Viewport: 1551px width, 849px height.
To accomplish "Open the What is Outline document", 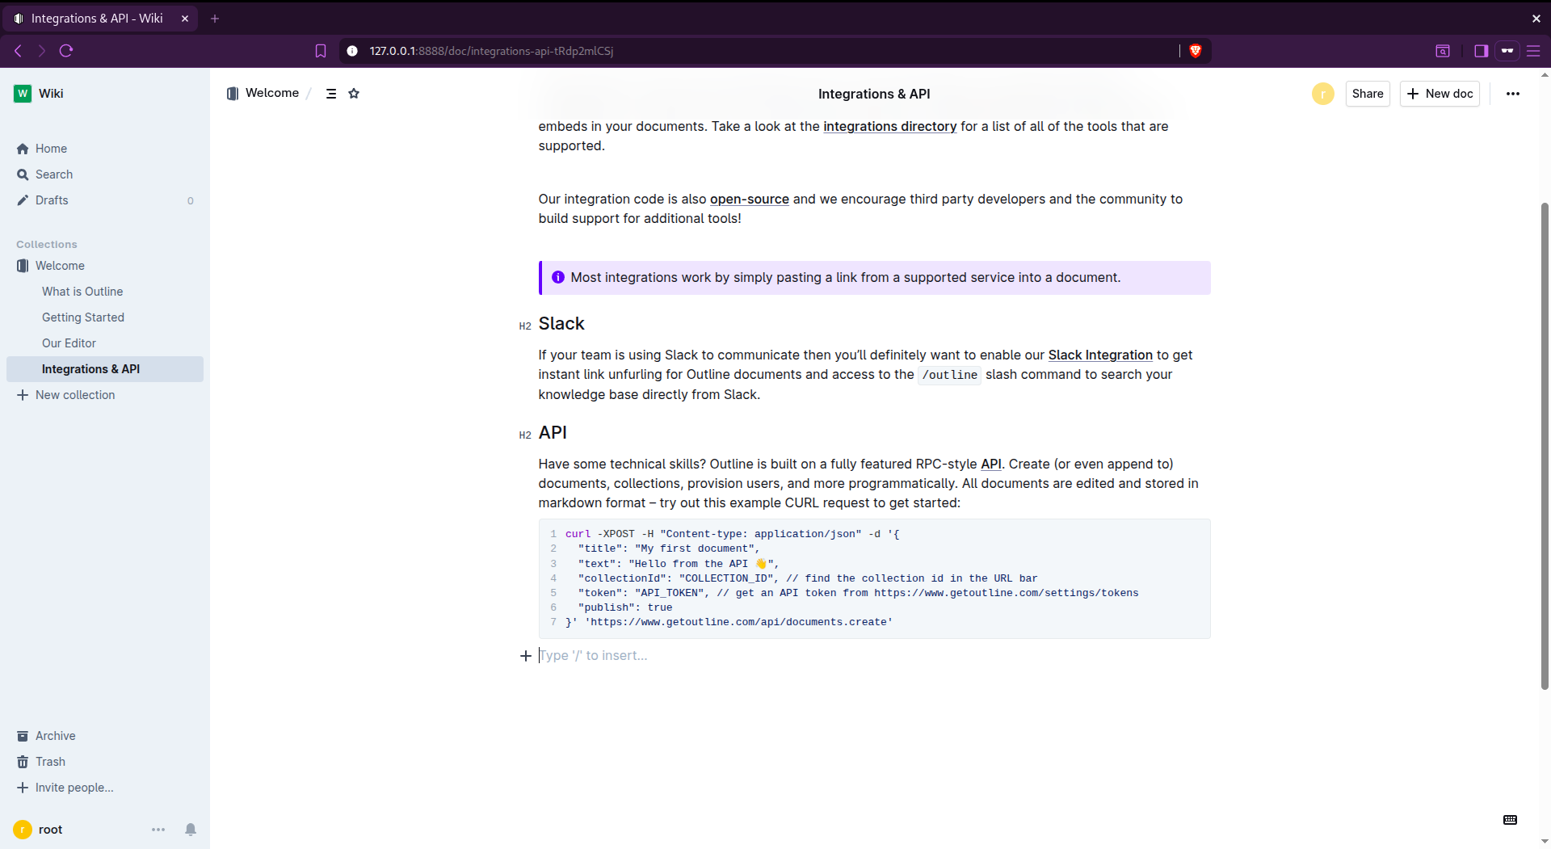I will click(82, 292).
